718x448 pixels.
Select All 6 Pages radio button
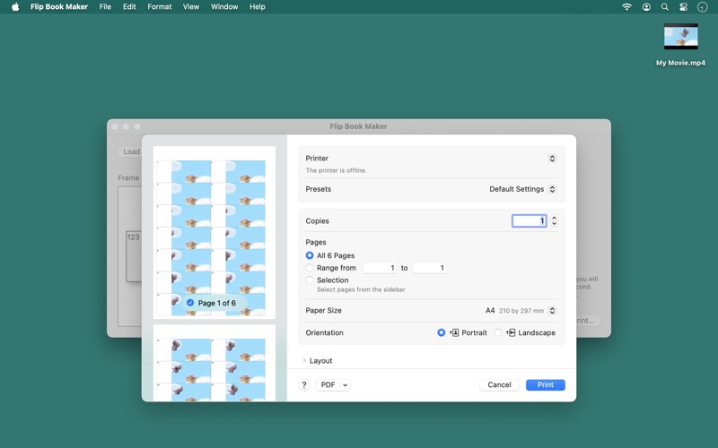310,255
